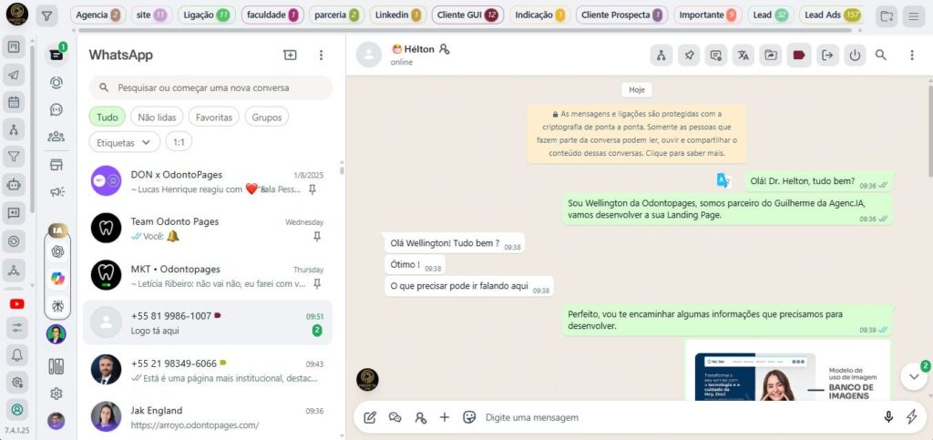
Task: Select the Grupos filter button
Action: coord(267,118)
